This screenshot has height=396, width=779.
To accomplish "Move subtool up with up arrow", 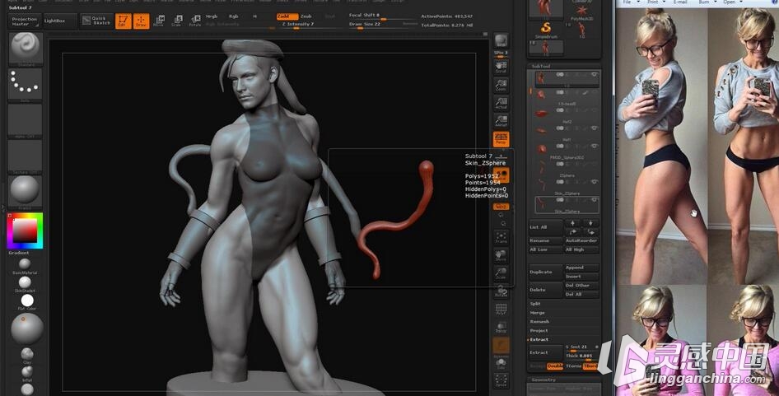I will [572, 223].
